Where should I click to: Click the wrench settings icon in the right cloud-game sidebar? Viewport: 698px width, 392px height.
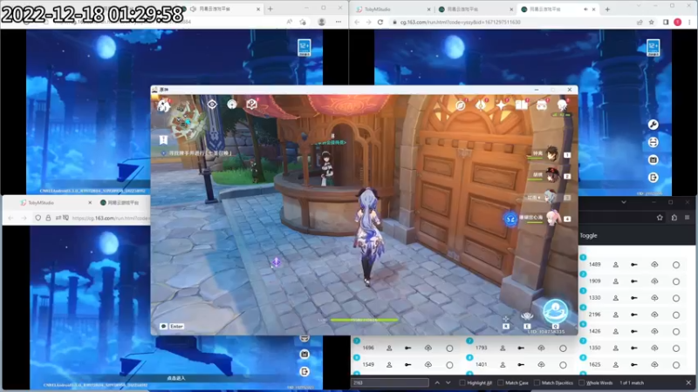point(653,125)
